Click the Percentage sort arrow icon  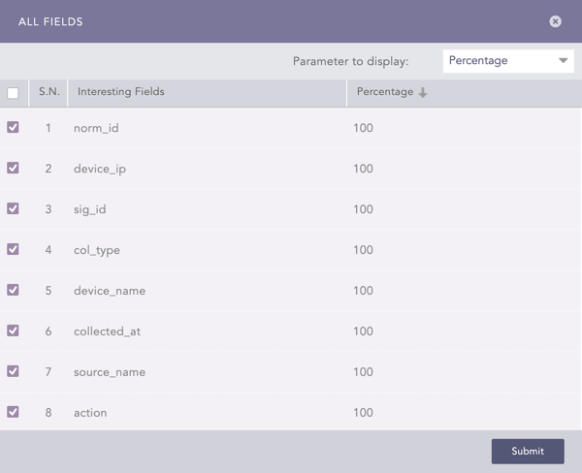click(x=423, y=93)
